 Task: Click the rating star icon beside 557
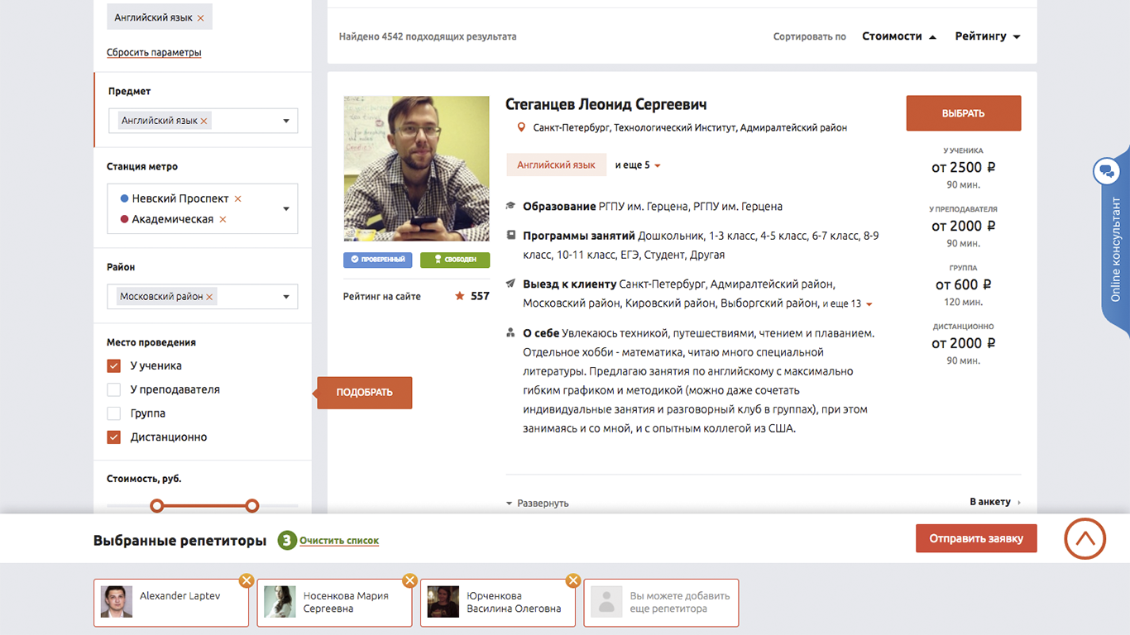pos(460,296)
